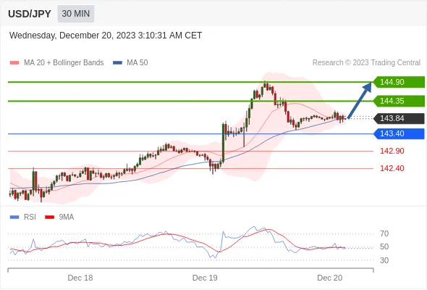Select the chart date and time text
427x290 pixels.
pyautogui.click(x=106, y=36)
